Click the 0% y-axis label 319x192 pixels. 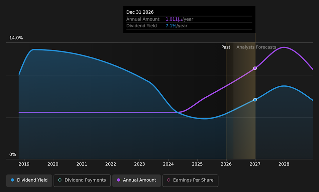(13, 154)
